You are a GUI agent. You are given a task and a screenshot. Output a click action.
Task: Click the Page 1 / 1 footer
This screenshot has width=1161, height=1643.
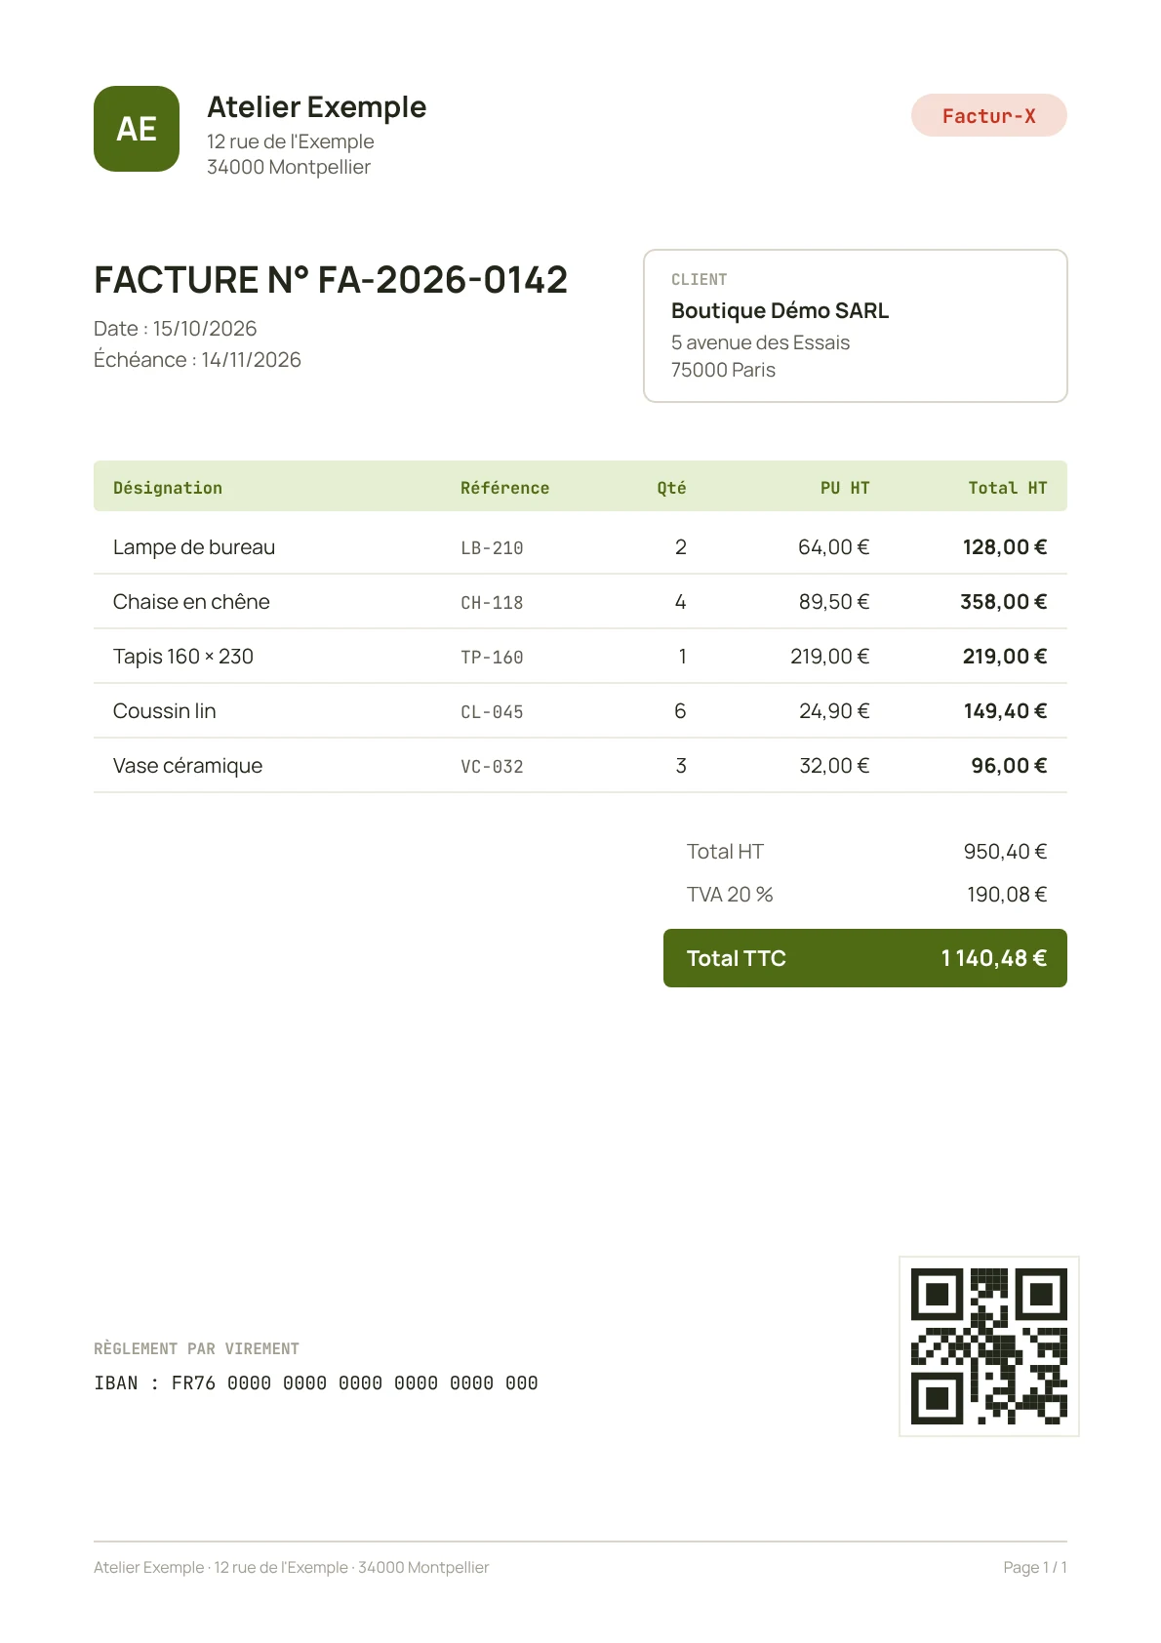pyautogui.click(x=1035, y=1567)
